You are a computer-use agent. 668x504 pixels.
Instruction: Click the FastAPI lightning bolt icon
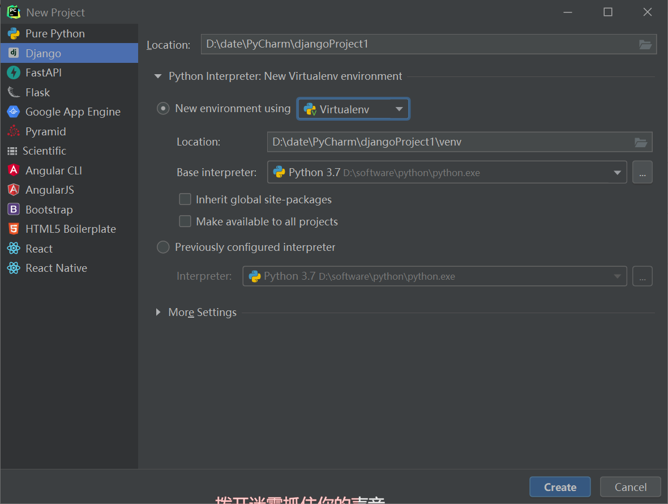point(14,73)
